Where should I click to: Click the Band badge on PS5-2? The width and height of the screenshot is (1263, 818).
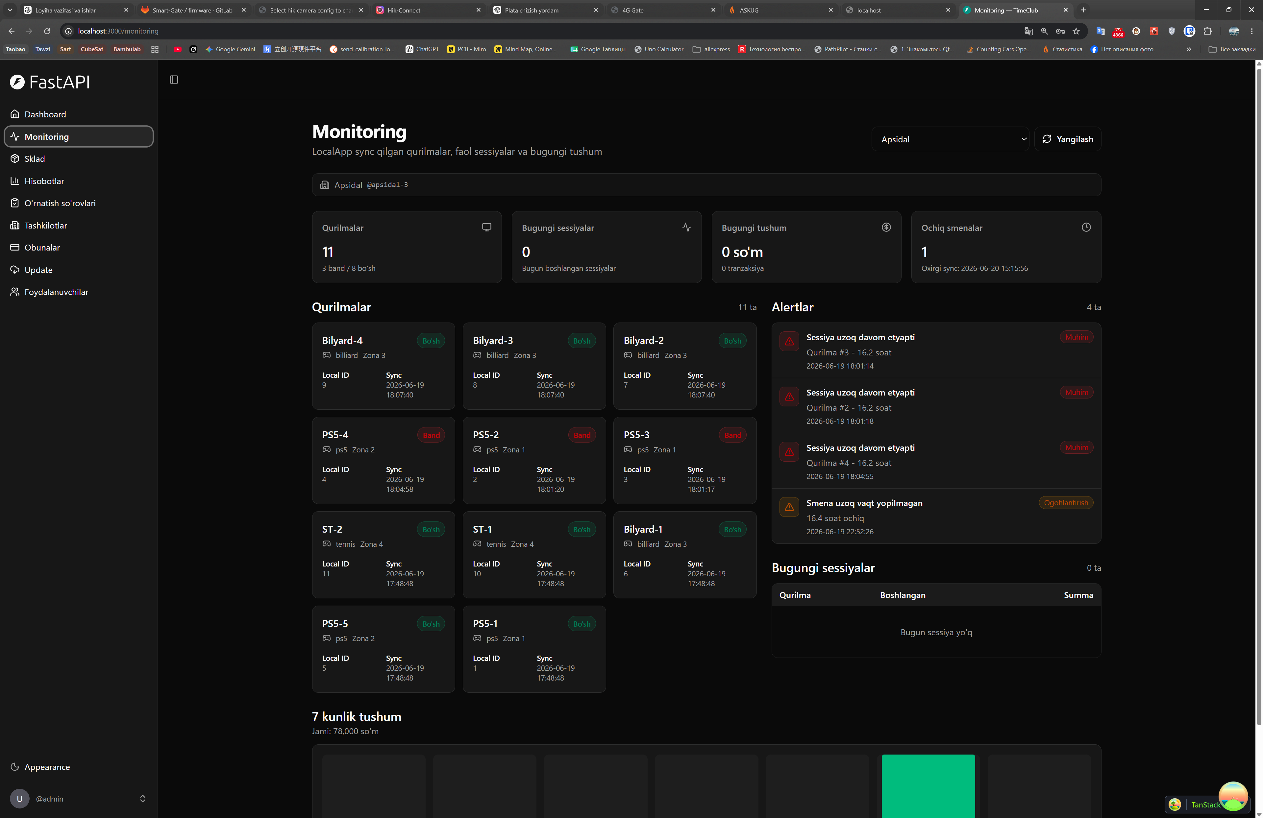tap(582, 435)
